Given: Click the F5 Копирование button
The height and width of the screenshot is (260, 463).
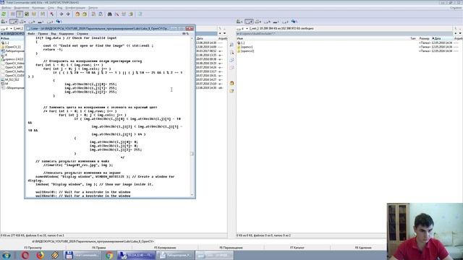Looking at the screenshot, I should 165,248.
